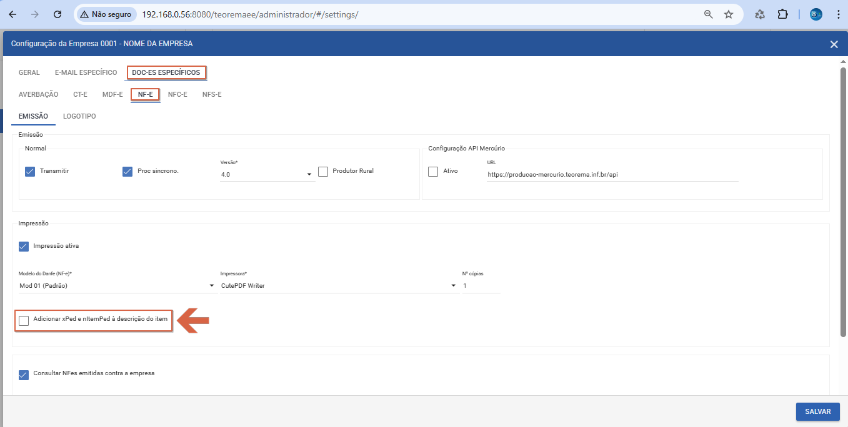
Task: Expand the Modelo do Danfe dropdown
Action: point(117,286)
